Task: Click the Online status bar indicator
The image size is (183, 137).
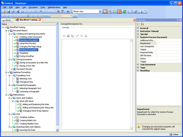Action: click(174, 134)
